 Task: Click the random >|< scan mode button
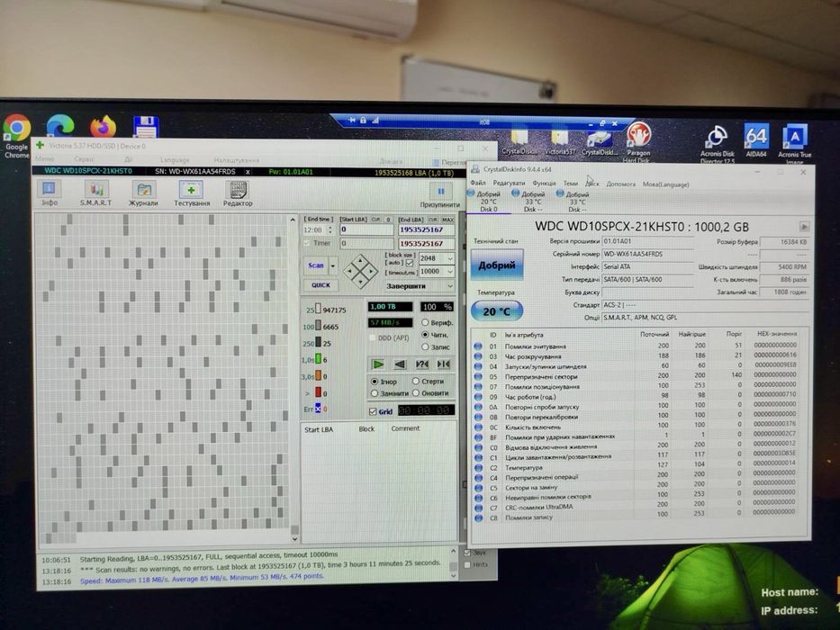pos(444,364)
